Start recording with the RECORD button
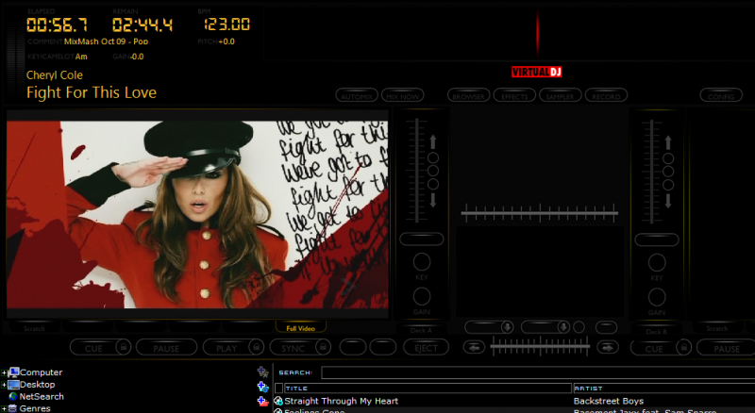 606,96
